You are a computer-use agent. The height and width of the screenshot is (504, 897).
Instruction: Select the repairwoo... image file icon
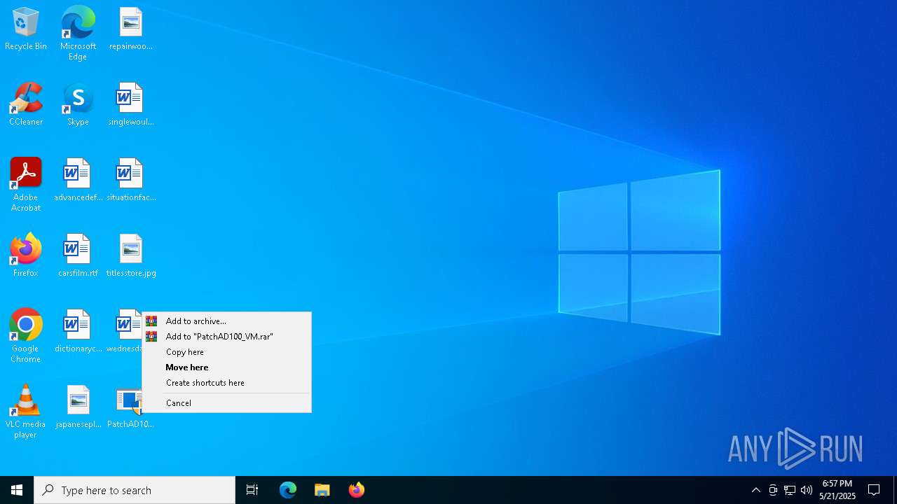(130, 29)
